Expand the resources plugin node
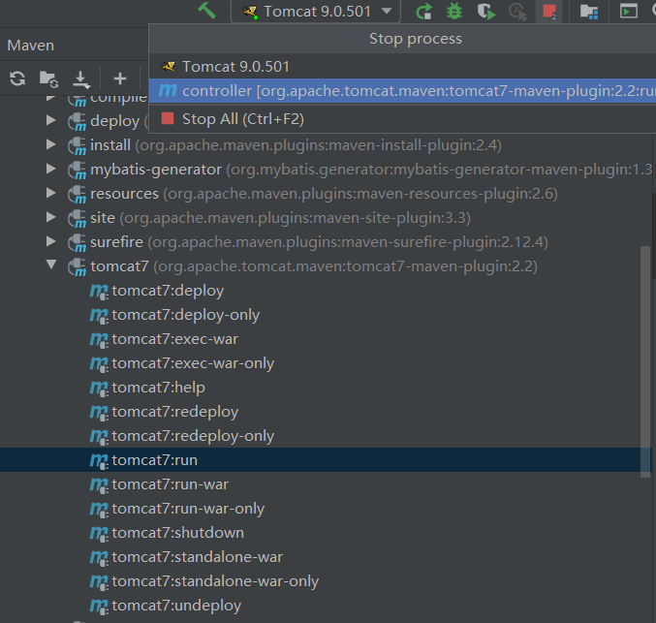The height and width of the screenshot is (623, 656). click(51, 193)
